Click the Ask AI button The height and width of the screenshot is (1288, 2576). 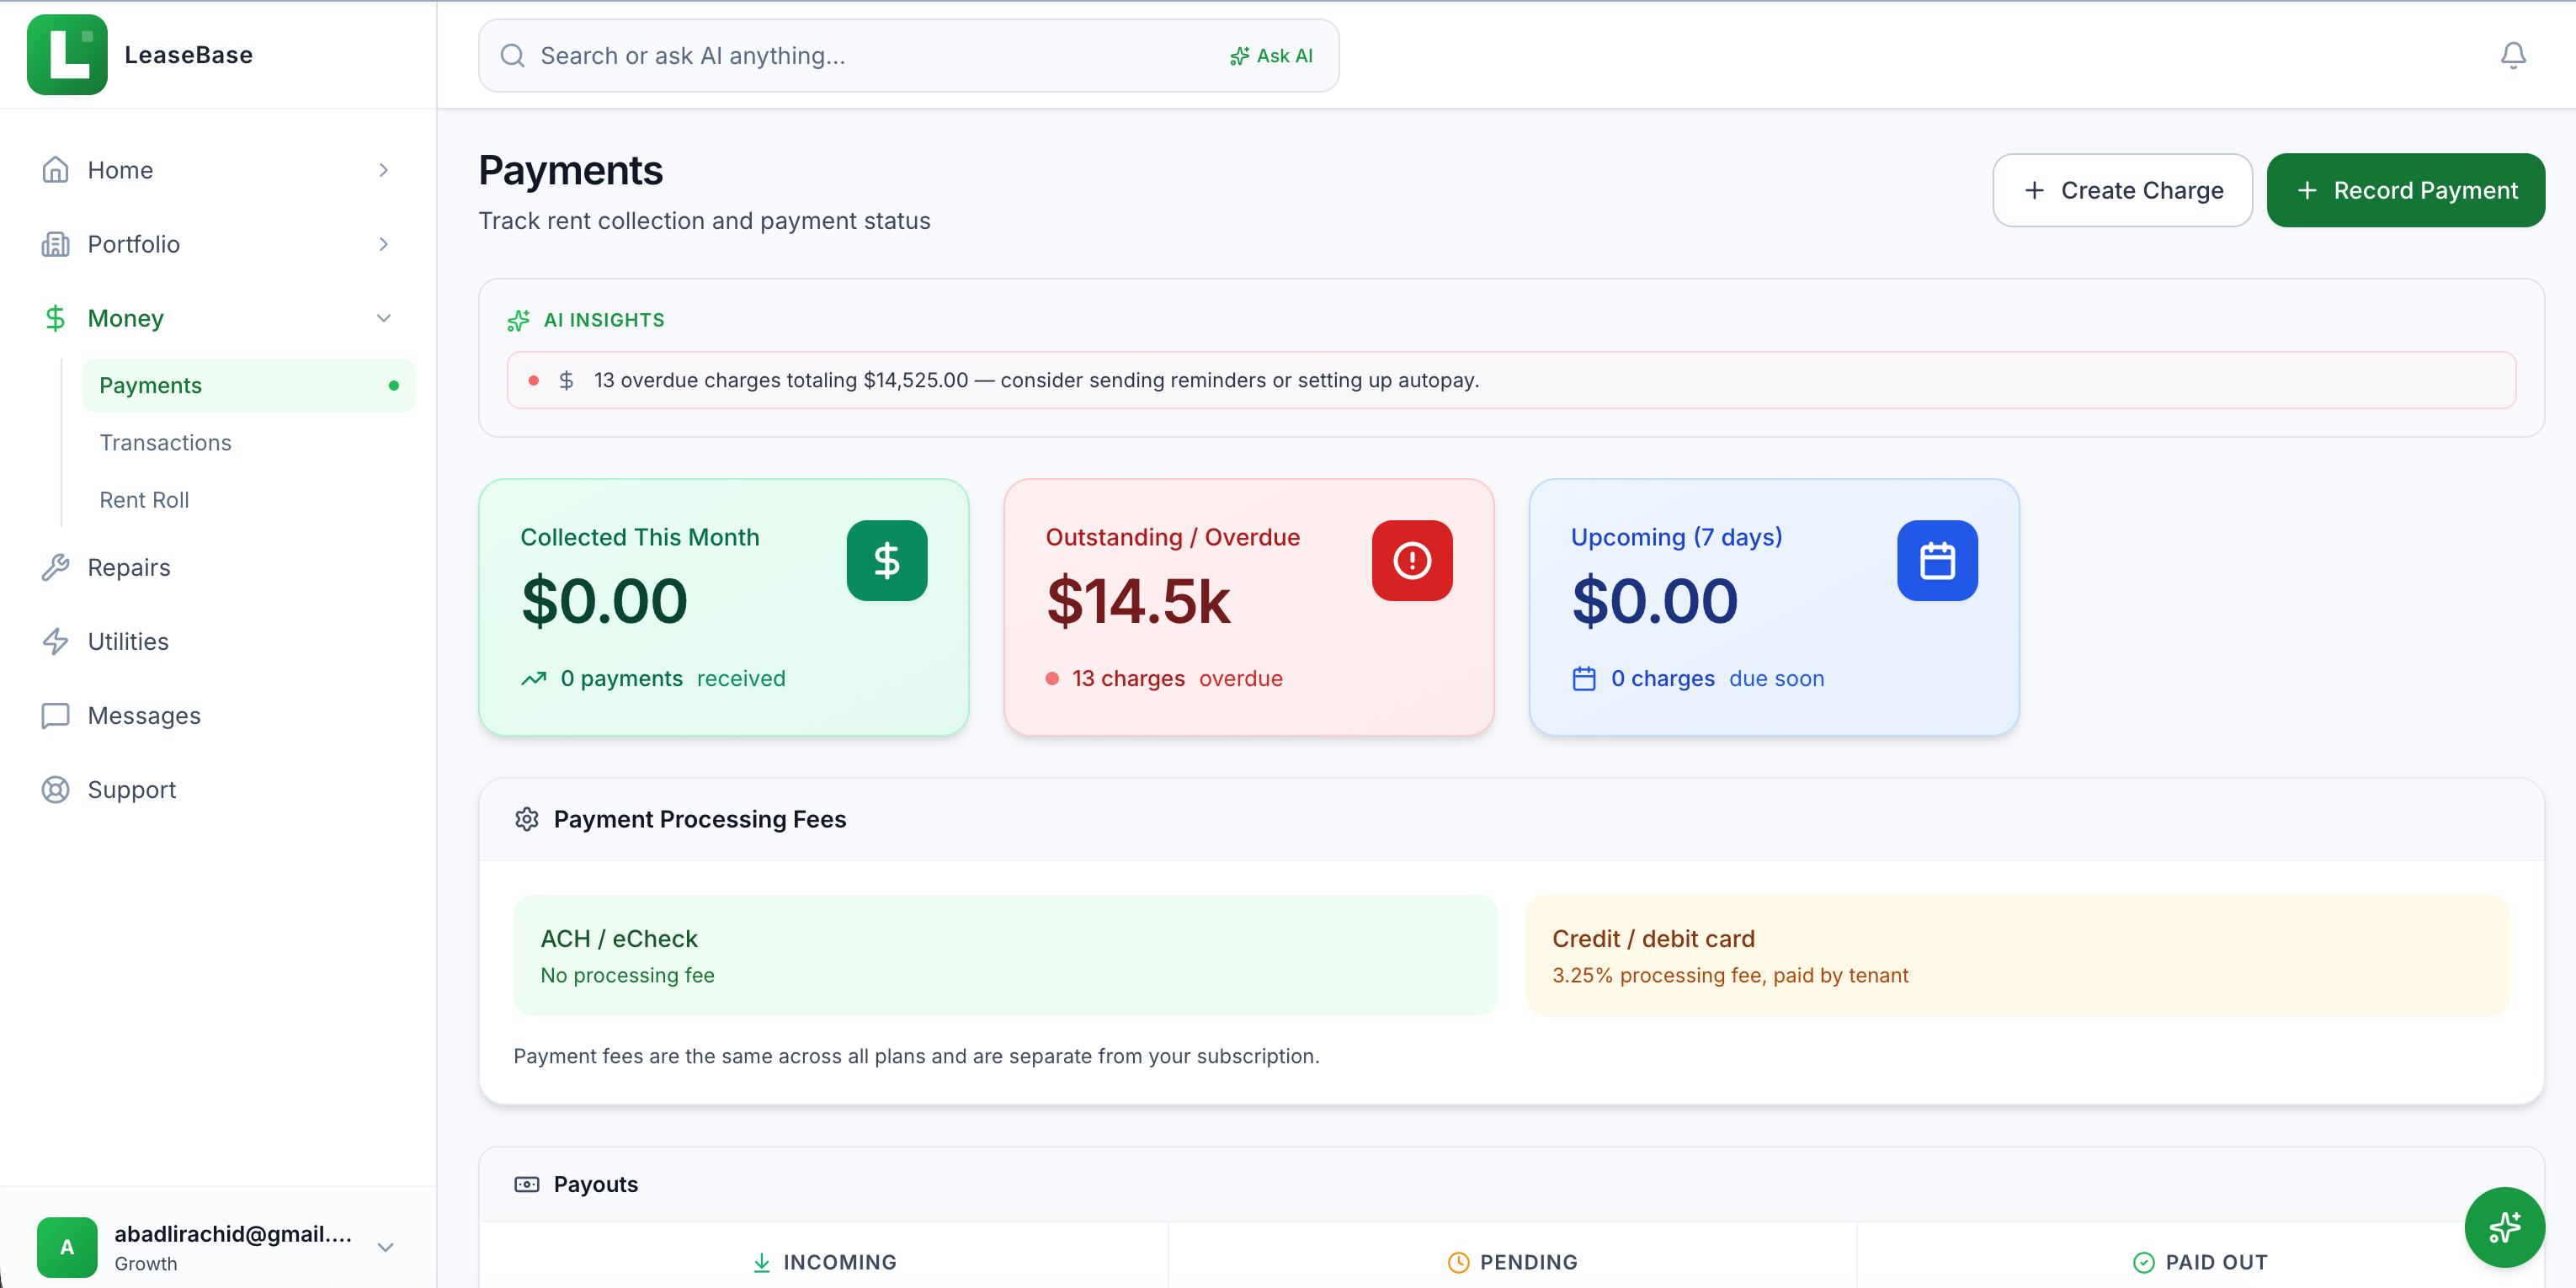point(1271,56)
